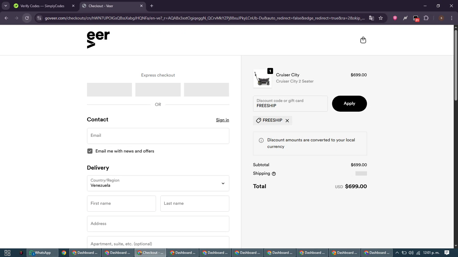458x257 pixels.
Task: Click the Chrome icon in taskbar
Action: tap(64, 253)
